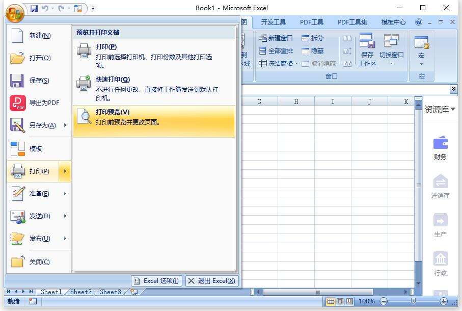Select column H header
This screenshot has width=462, height=311.
(x=296, y=101)
